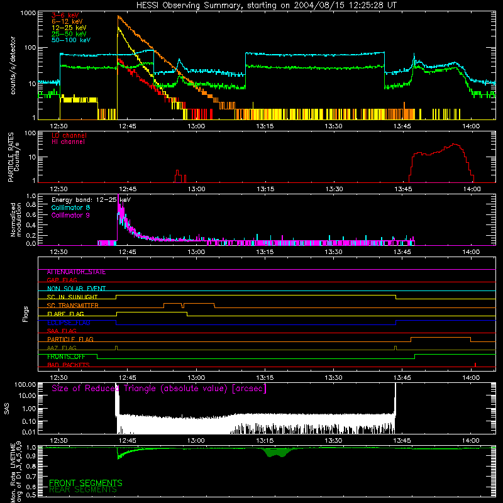Click the A4Z_FLAG label
503x503 pixels.
62,348
